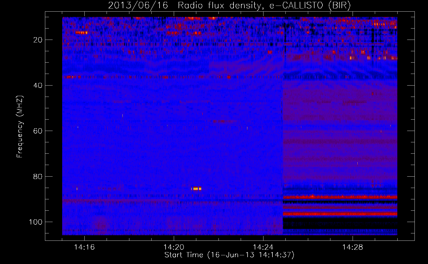
Task: Click the 20 MHz frequency tick label
Action: (38, 40)
